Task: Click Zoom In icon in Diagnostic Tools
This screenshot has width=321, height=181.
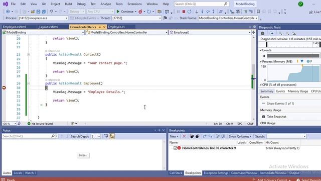Action: (x=280, y=33)
